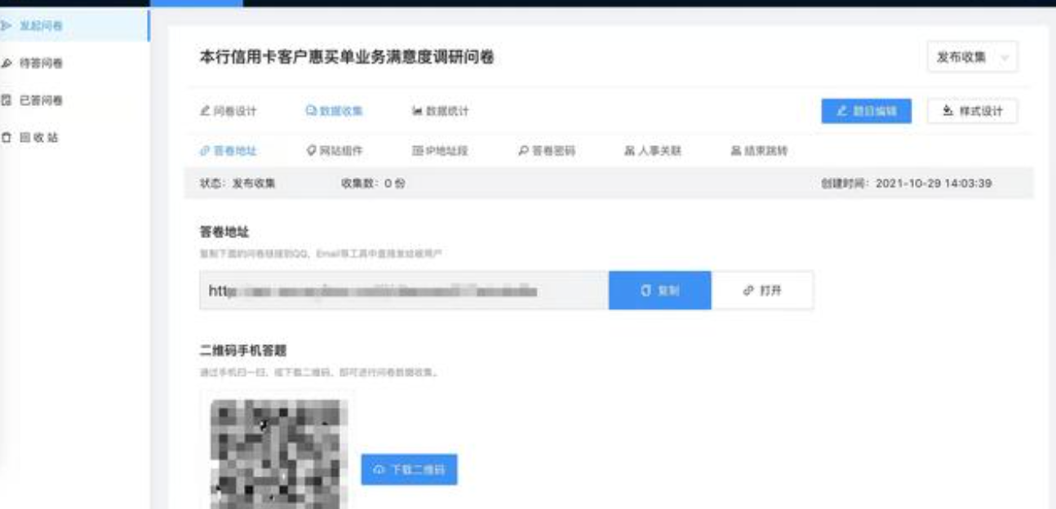Switch to the 问卷设计 tab
Viewport: 1056px width, 509px height.
point(229,112)
